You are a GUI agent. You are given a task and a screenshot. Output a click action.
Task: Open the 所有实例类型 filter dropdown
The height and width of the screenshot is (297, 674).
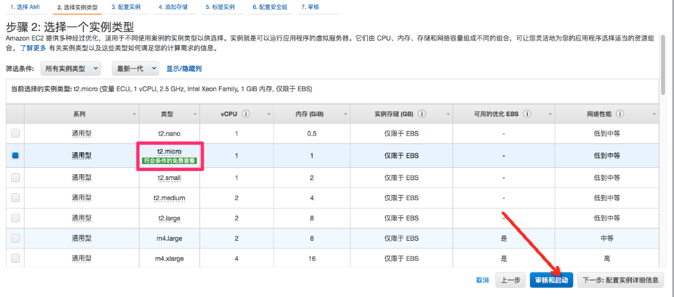click(70, 68)
